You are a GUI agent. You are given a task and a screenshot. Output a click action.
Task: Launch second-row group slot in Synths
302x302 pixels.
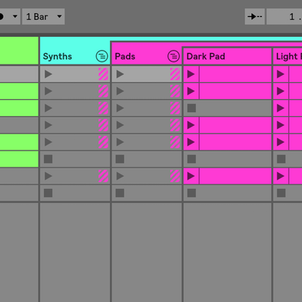(x=48, y=91)
